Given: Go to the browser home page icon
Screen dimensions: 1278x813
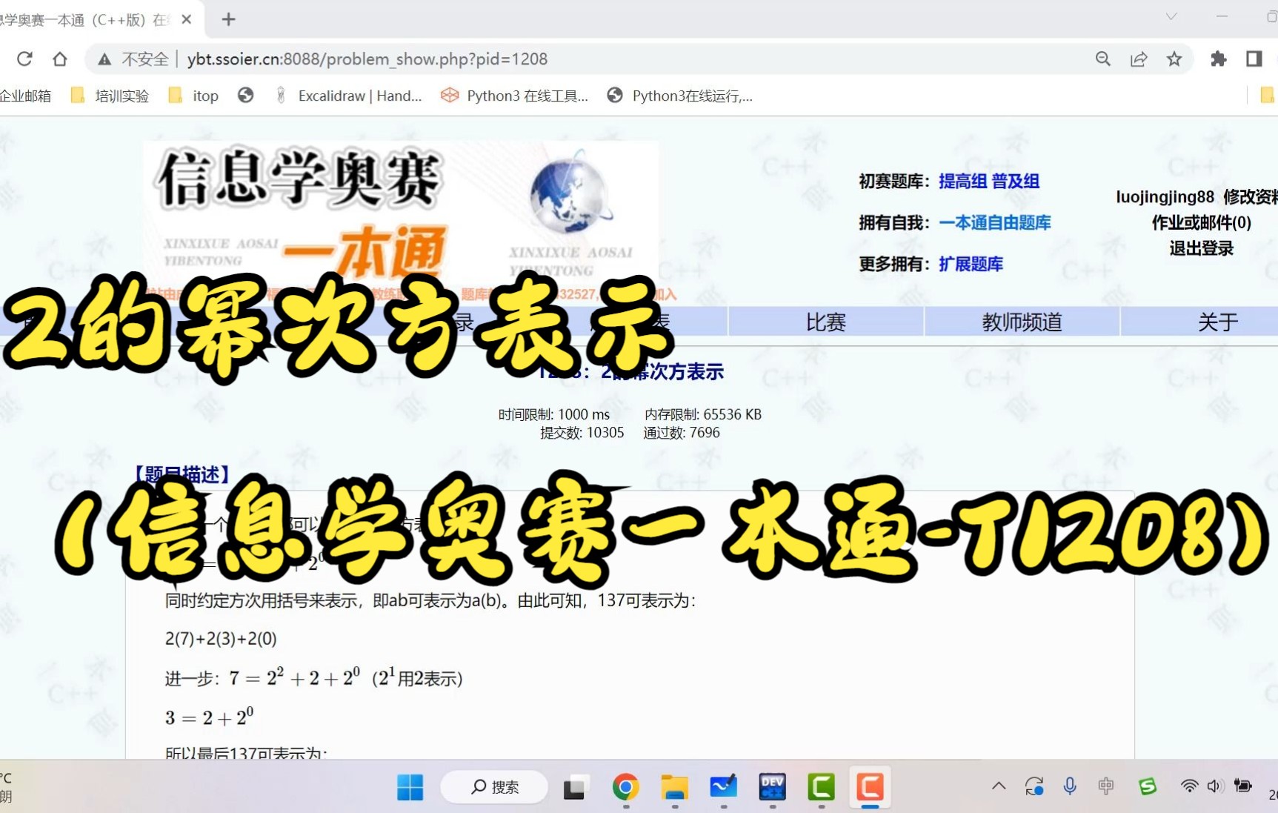Looking at the screenshot, I should pos(60,59).
